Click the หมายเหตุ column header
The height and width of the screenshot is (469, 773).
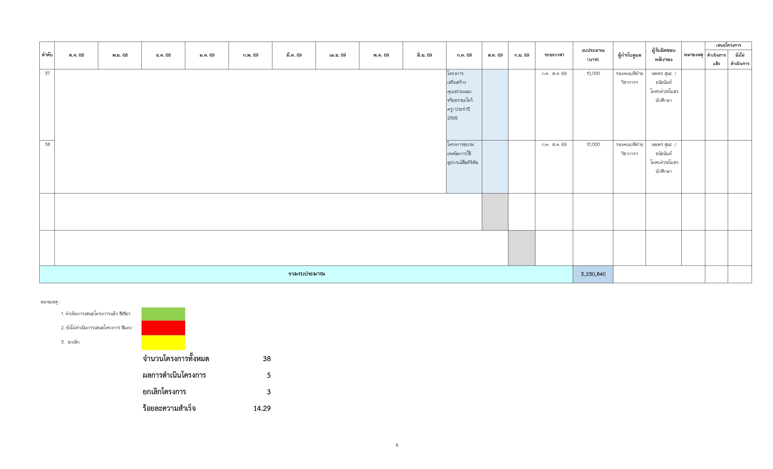pyautogui.click(x=693, y=55)
